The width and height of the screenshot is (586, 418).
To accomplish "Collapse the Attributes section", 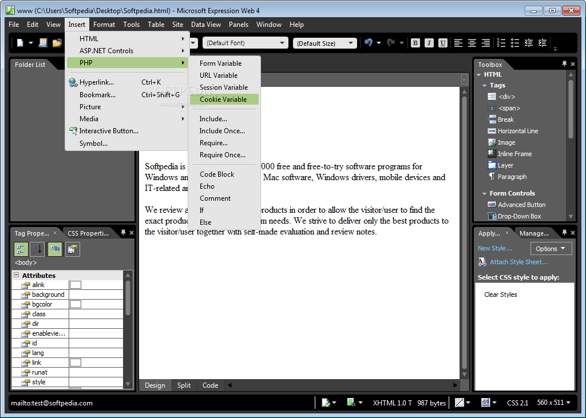I will (x=17, y=275).
